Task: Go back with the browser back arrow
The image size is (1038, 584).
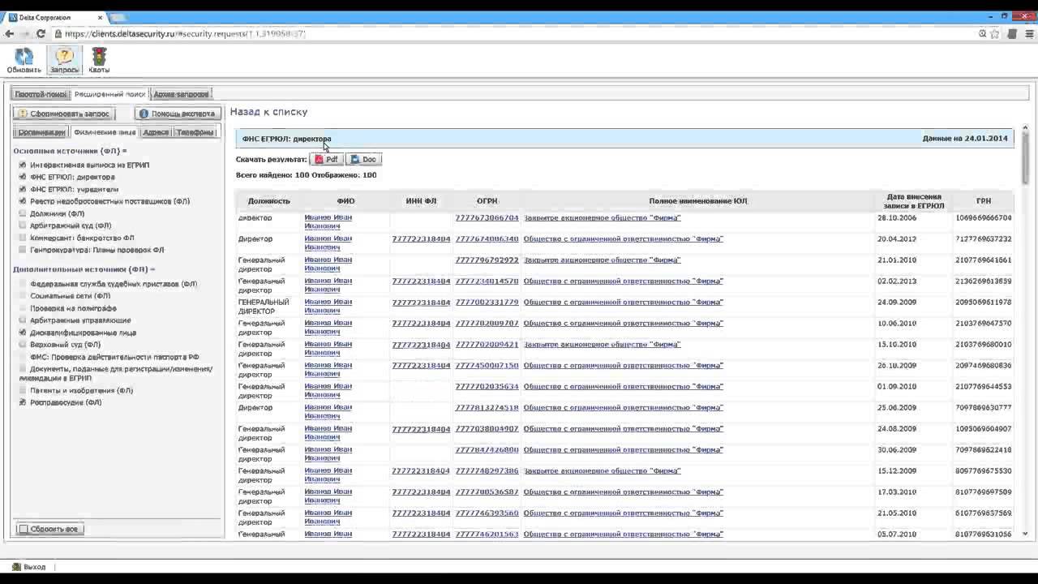Action: click(10, 34)
